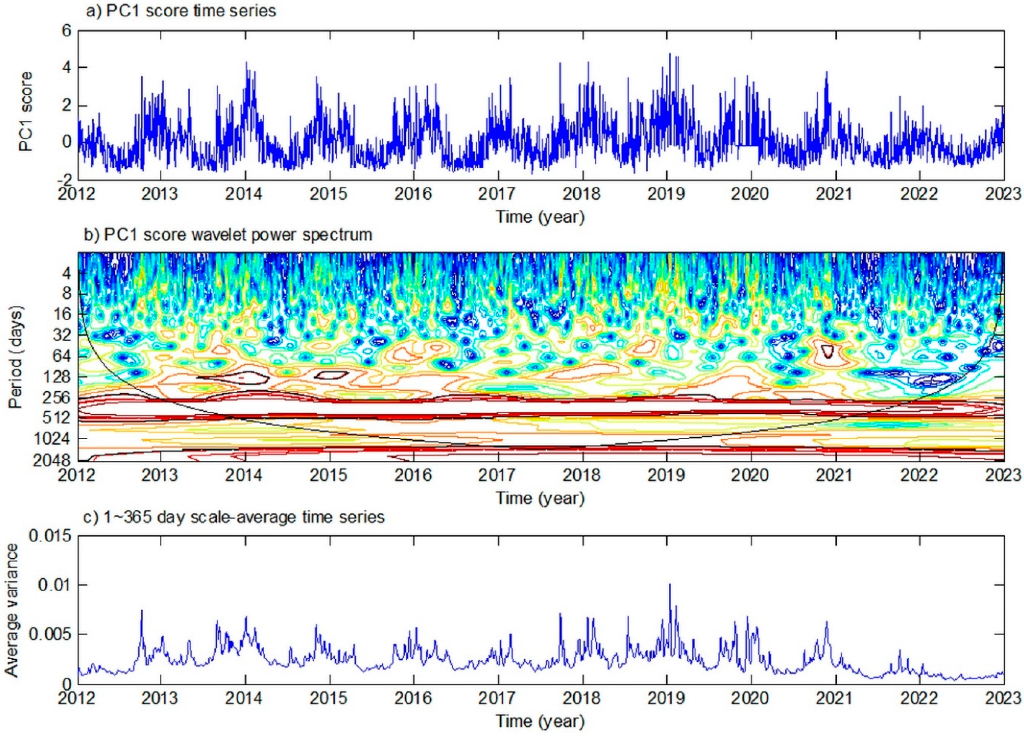Click the 6 tick label on PC1 score axis
The height and width of the screenshot is (736, 1024).
point(67,31)
